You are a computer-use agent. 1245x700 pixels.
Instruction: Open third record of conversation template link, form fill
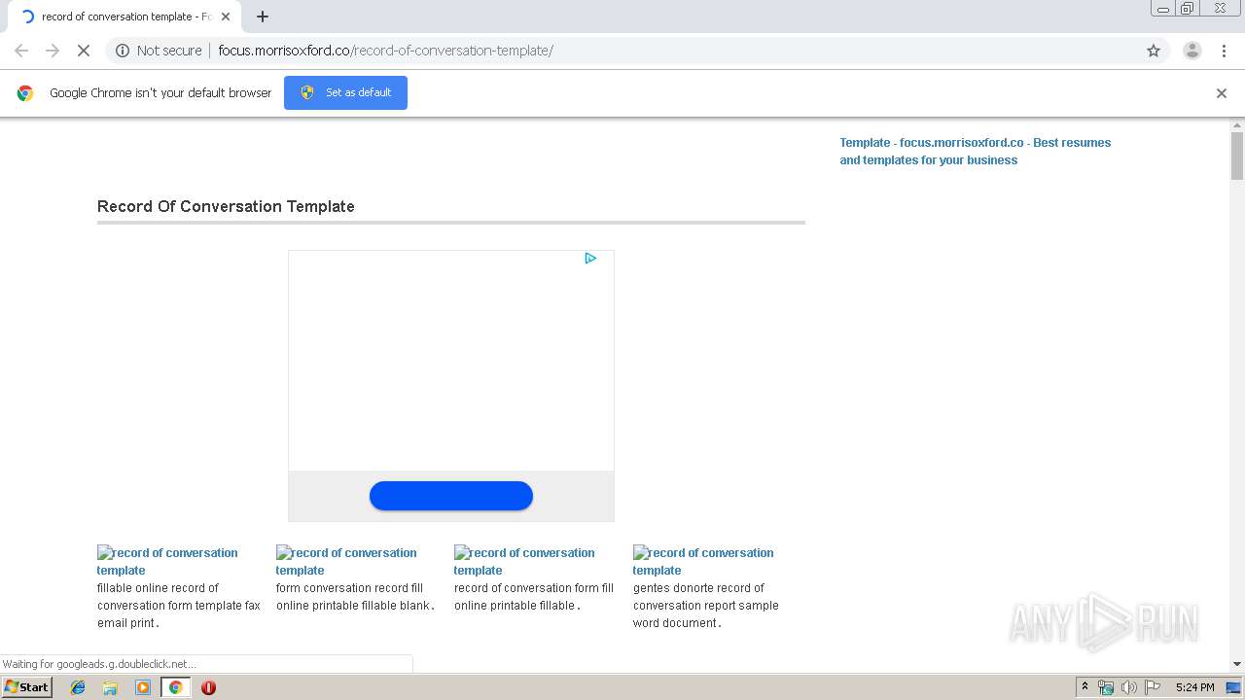(x=524, y=561)
